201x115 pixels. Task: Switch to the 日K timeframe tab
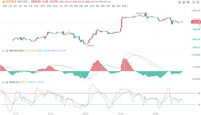98,6
